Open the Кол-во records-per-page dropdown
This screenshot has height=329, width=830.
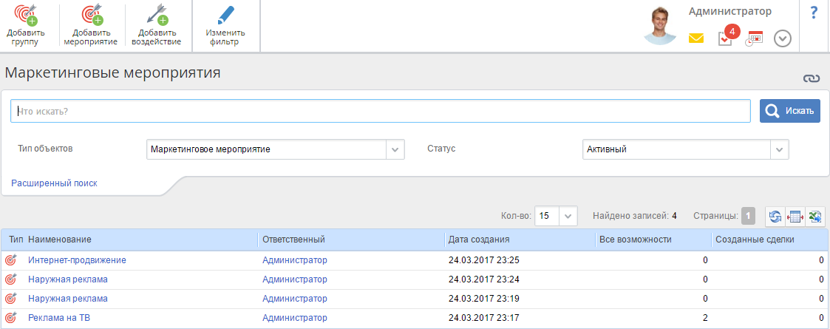tap(556, 216)
